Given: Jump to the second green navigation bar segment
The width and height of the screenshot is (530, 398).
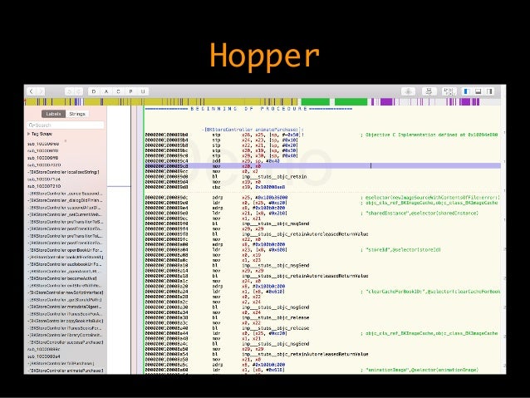Looking at the screenshot, I should click(x=351, y=101).
